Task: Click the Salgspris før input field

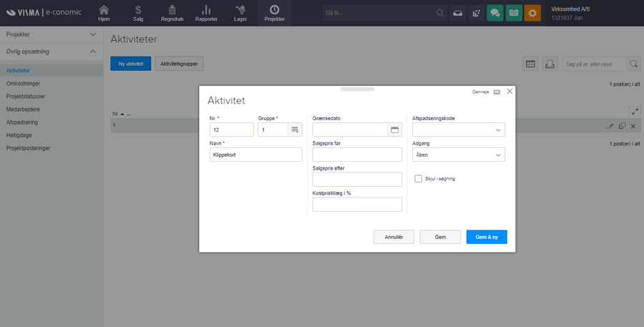Action: pos(357,155)
